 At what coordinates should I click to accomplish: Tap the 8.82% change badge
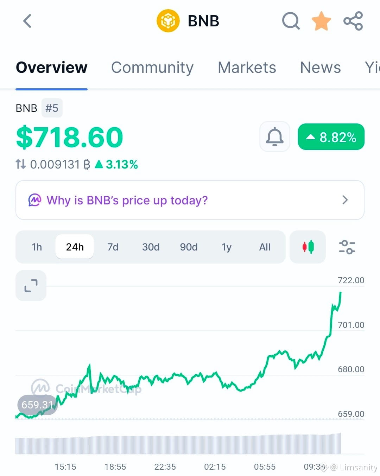[331, 137]
